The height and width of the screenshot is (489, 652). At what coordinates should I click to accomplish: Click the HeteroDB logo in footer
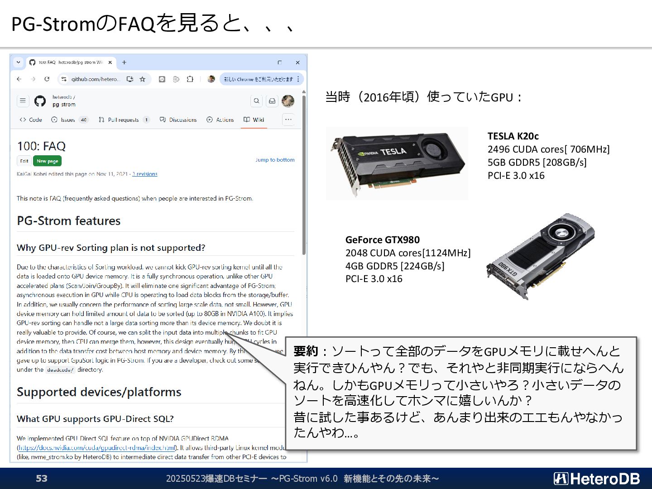click(x=597, y=479)
